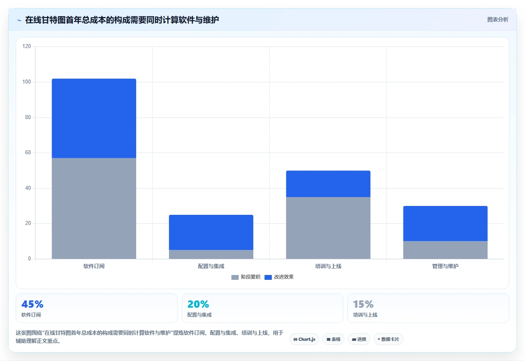Select the blue segment of 培训与上线 bar
The image size is (525, 361).
point(328,184)
